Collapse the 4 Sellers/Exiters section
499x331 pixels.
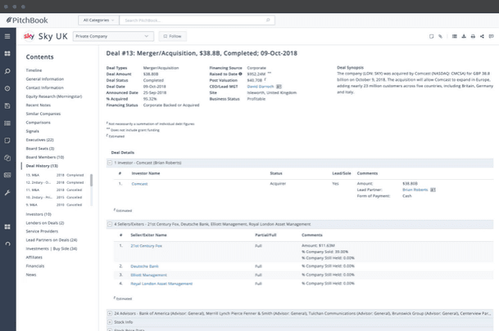point(110,224)
